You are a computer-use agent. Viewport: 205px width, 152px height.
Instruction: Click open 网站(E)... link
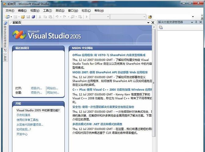(52, 88)
